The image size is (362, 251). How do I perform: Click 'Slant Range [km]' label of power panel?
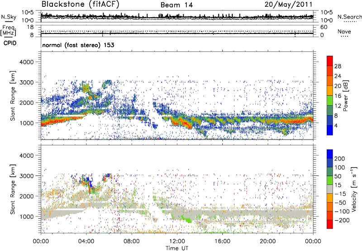coord(13,96)
